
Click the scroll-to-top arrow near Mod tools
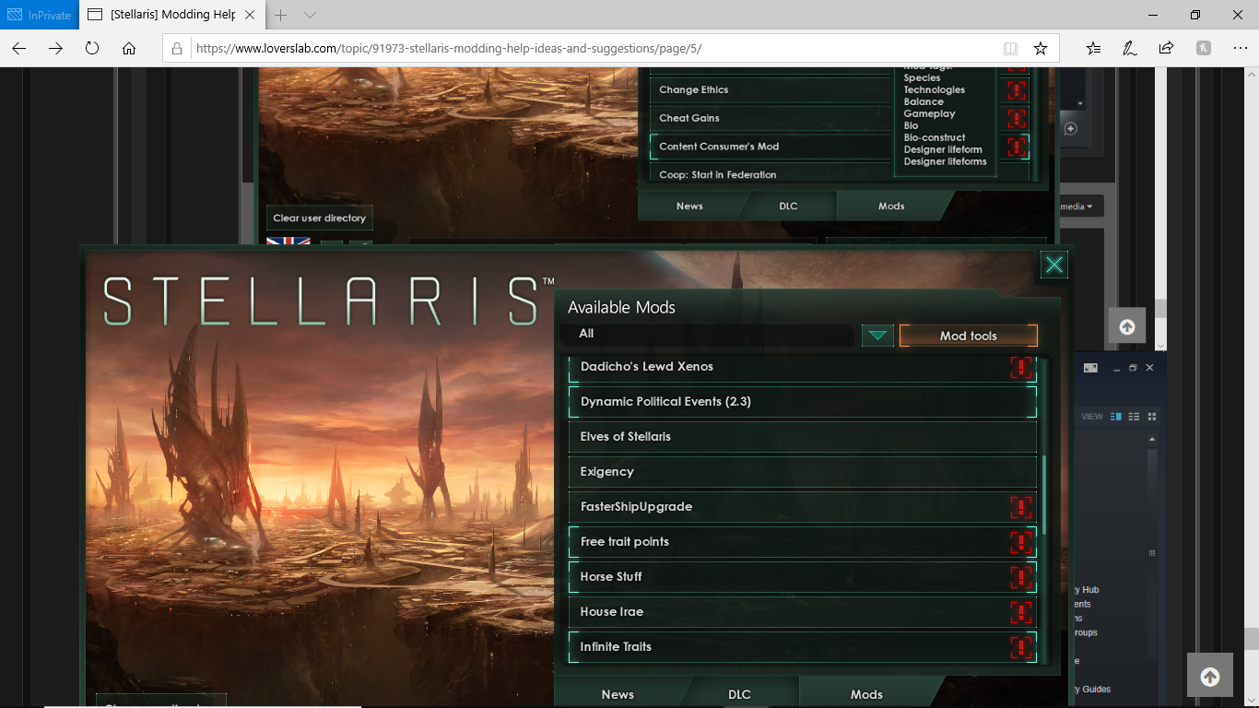tap(1126, 326)
